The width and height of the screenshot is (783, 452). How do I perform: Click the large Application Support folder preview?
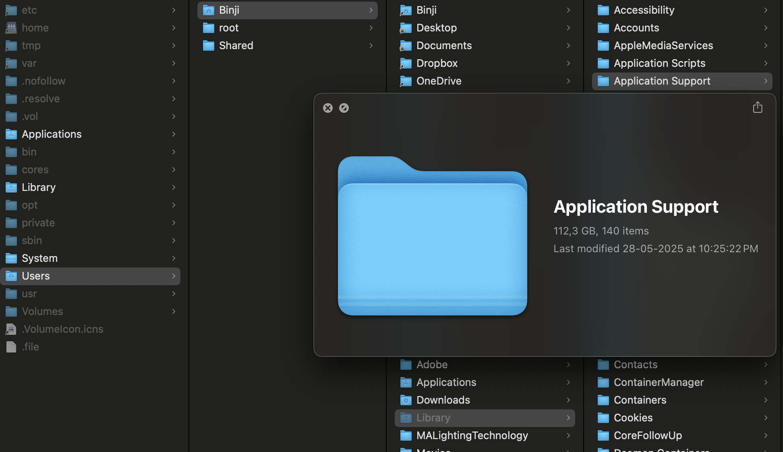tap(432, 236)
